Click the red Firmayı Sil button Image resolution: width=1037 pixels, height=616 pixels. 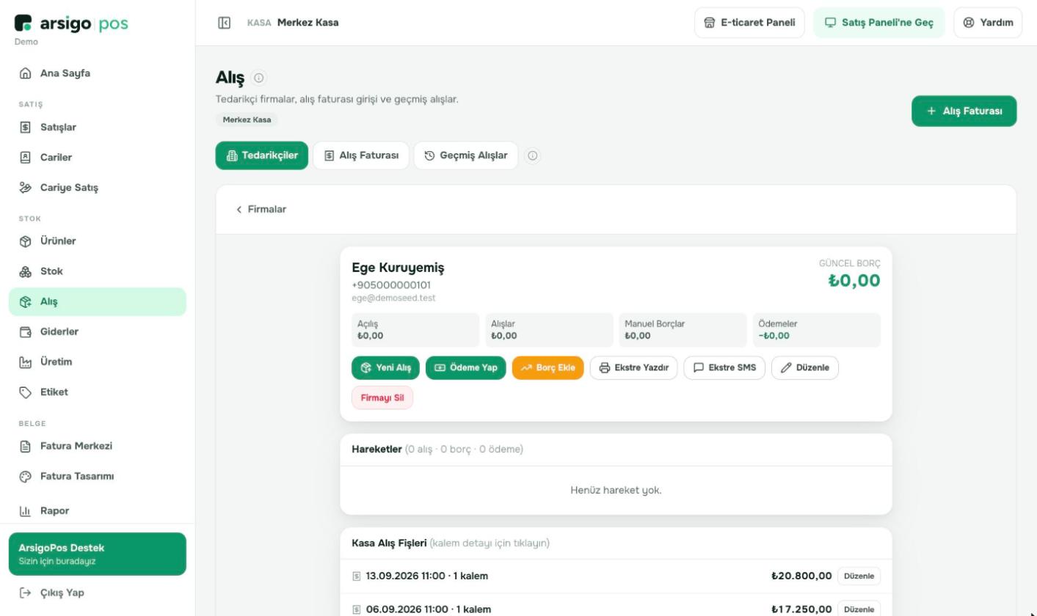pos(382,398)
